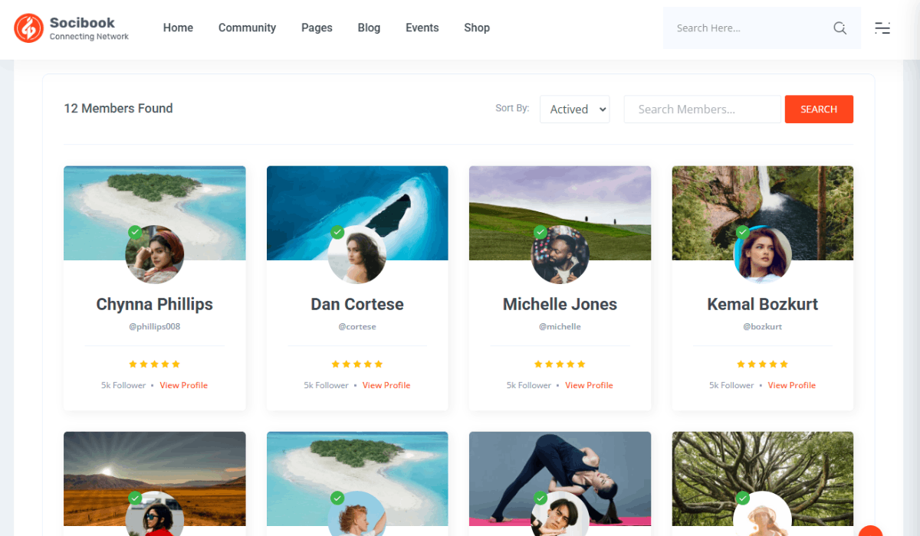Open the Events menu
The image size is (920, 536).
pos(422,28)
